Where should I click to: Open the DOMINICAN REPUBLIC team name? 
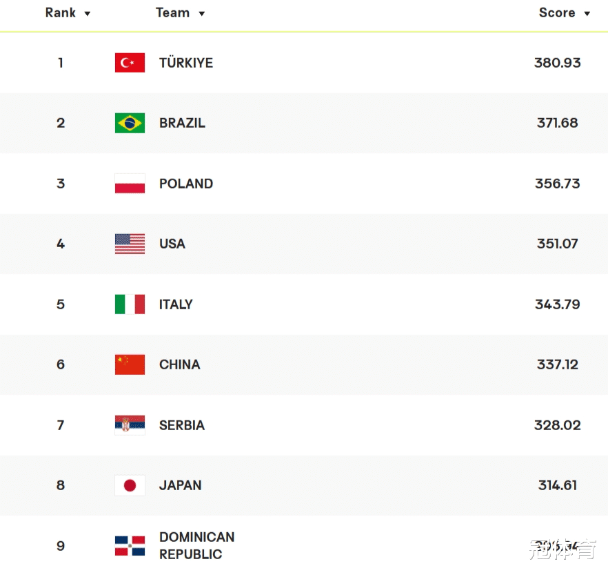(196, 545)
